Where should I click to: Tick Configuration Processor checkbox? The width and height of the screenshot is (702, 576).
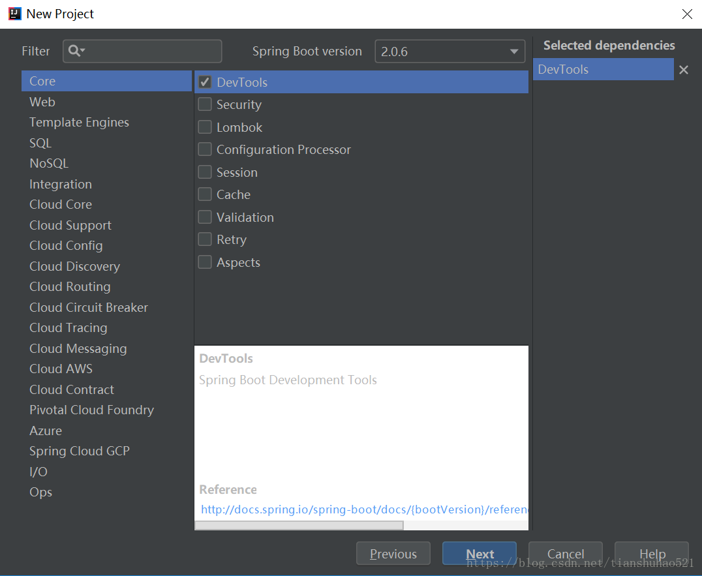205,149
